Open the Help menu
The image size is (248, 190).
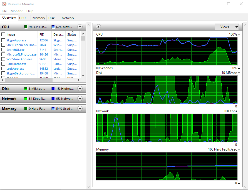30,11
